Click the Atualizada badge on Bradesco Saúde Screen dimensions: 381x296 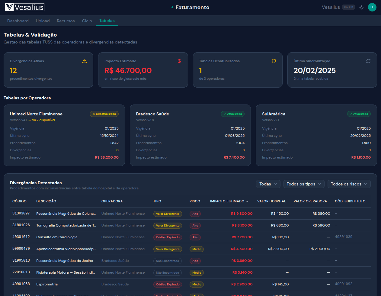(x=232, y=114)
